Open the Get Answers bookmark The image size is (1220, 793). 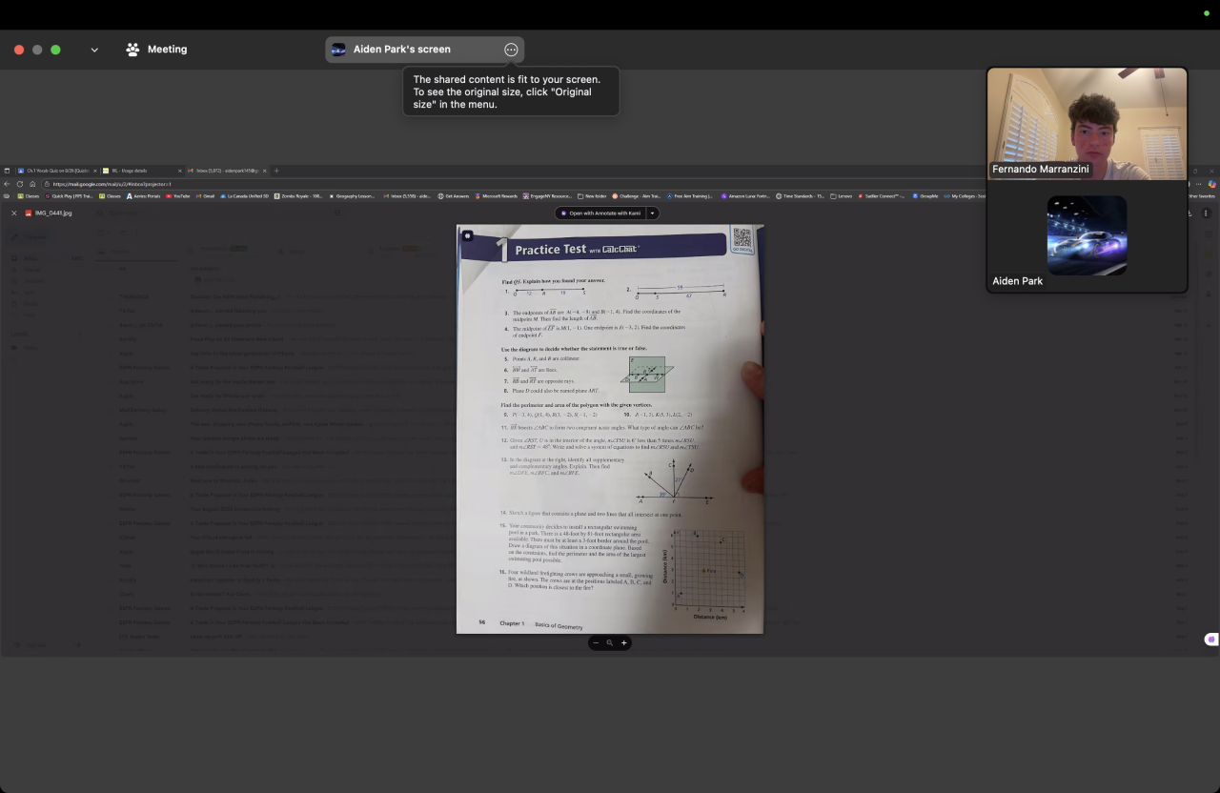point(454,196)
